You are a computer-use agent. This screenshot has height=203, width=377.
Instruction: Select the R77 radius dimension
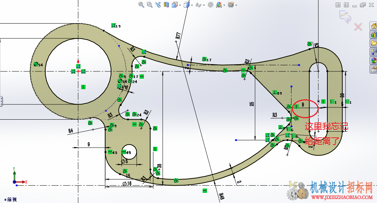[x=178, y=36]
